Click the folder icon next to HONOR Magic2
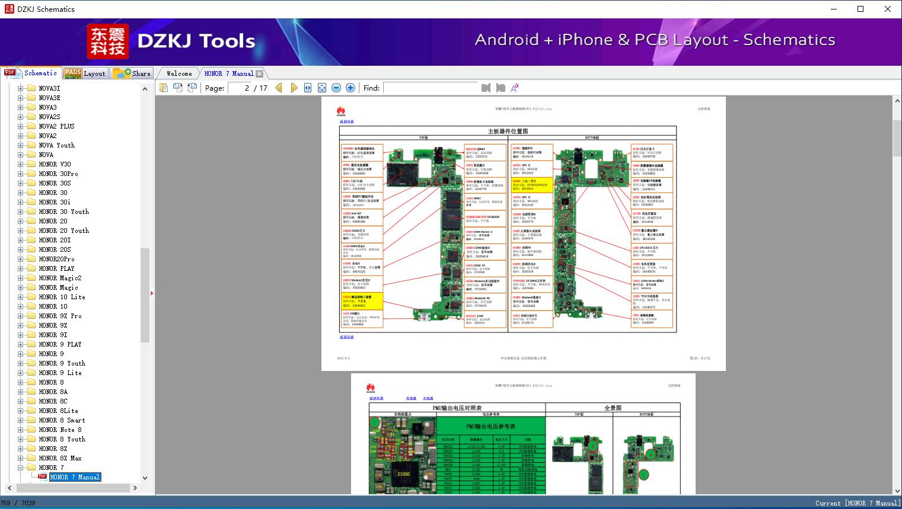902x509 pixels. [31, 278]
